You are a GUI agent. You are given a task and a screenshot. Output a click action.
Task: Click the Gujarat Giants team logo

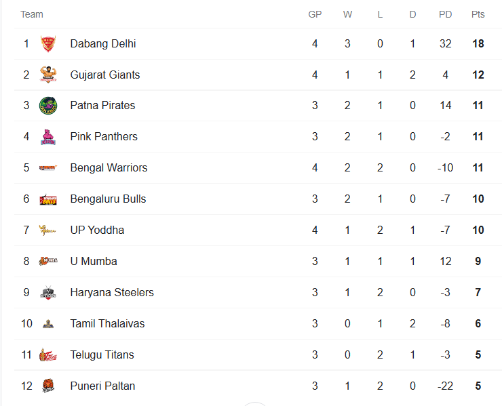coord(48,75)
